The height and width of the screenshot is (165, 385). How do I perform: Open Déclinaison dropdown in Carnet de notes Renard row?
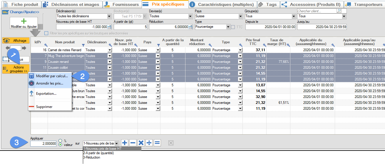click(x=110, y=50)
